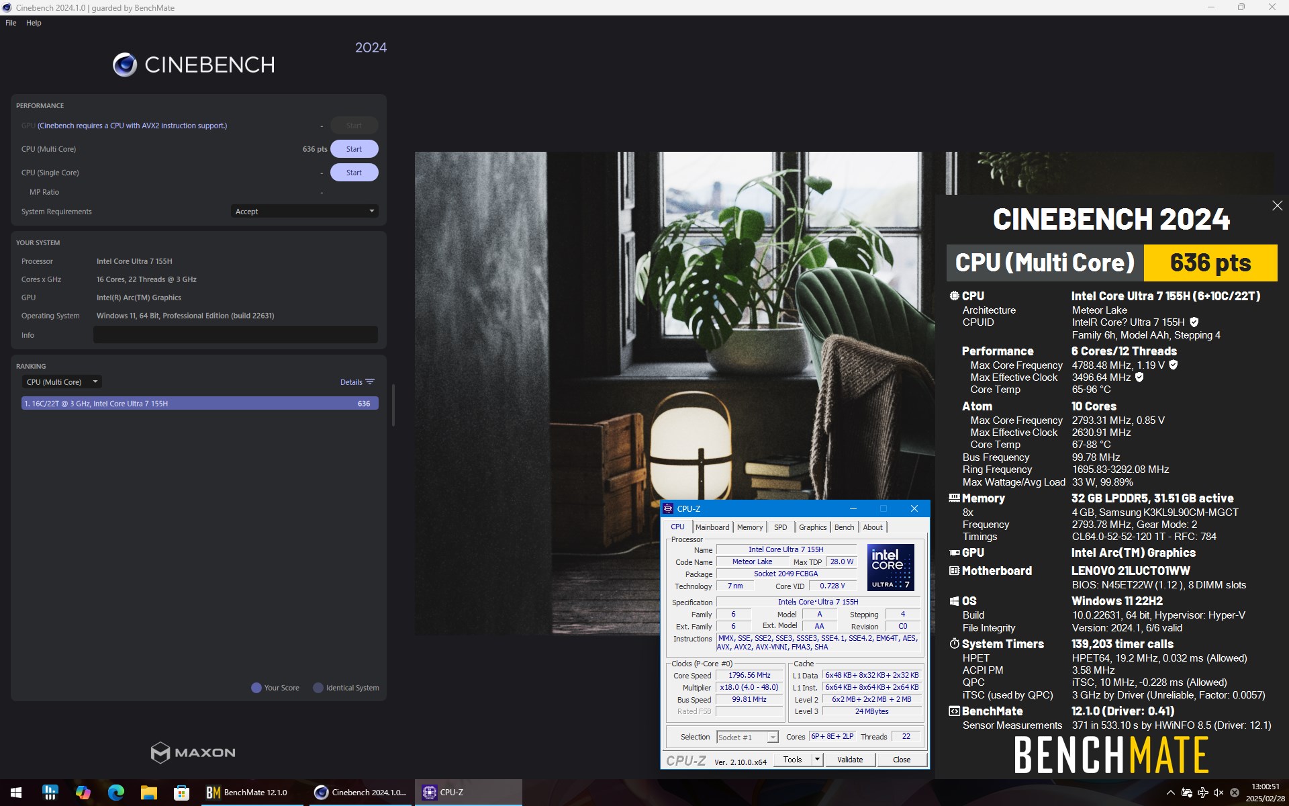Switch to the Mainboard tab in CPU-Z
The image size is (1289, 806).
[712, 527]
